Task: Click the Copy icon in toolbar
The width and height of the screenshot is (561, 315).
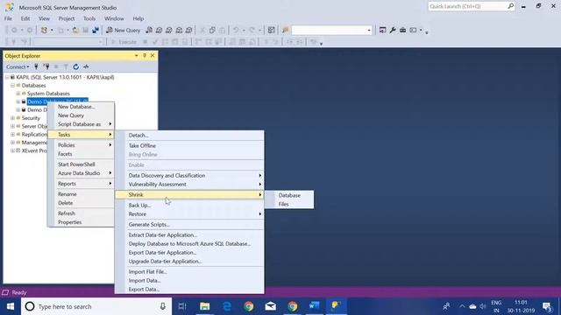Action: pos(212,31)
